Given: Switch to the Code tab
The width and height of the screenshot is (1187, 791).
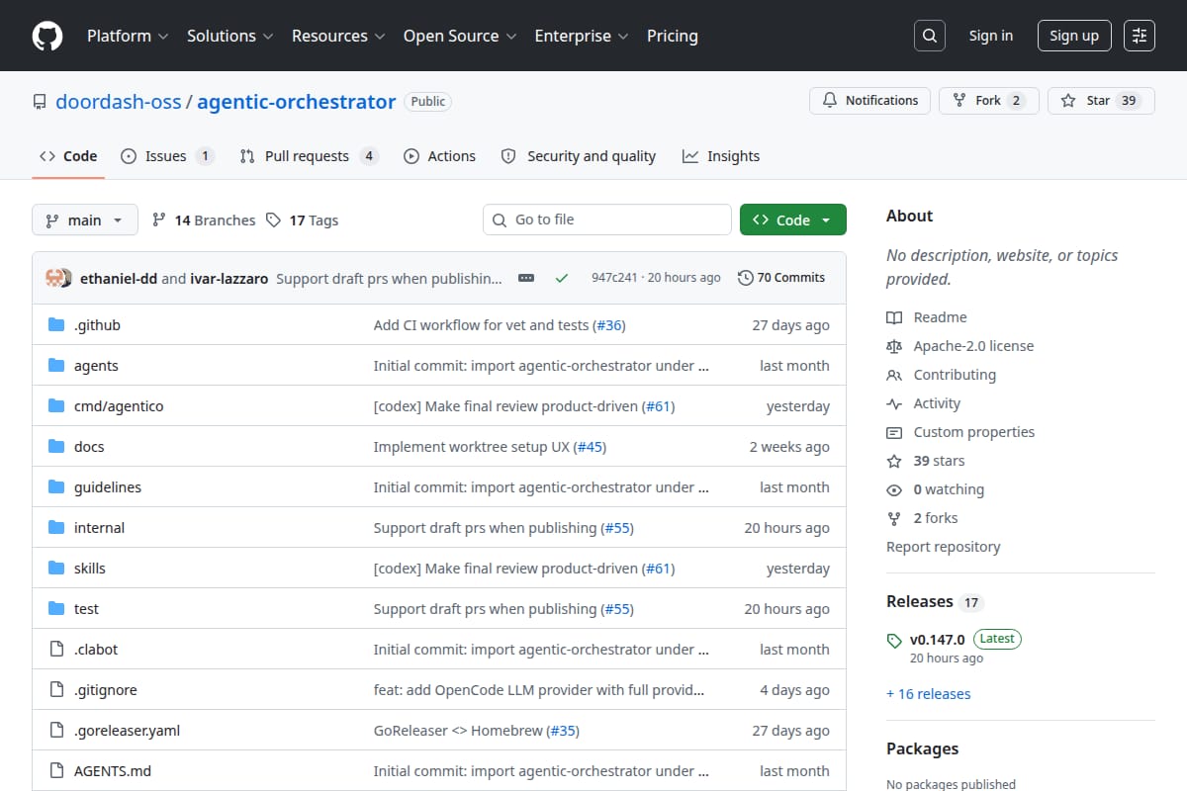Looking at the screenshot, I should [68, 156].
